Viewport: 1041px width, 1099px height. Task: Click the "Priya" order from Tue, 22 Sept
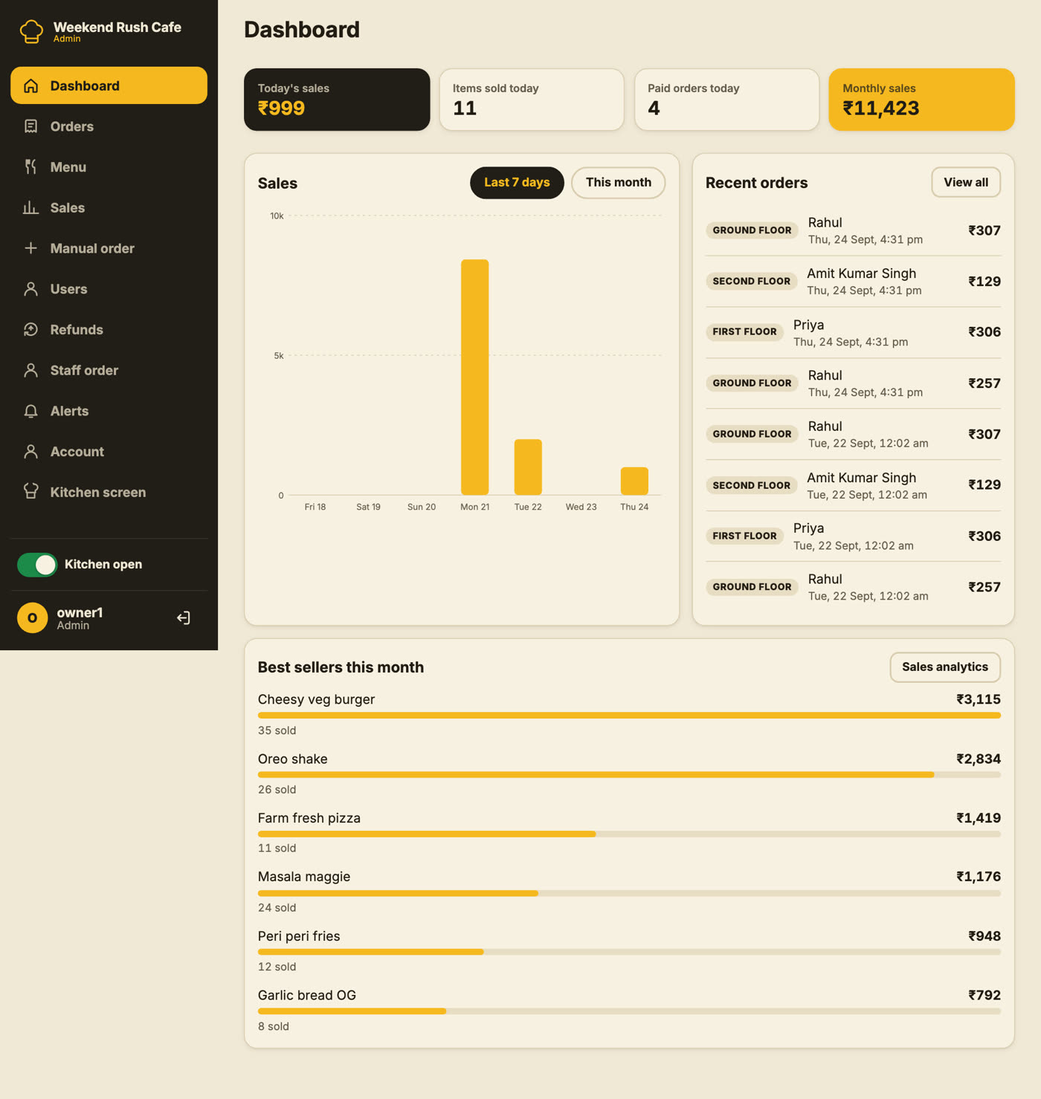click(x=853, y=536)
